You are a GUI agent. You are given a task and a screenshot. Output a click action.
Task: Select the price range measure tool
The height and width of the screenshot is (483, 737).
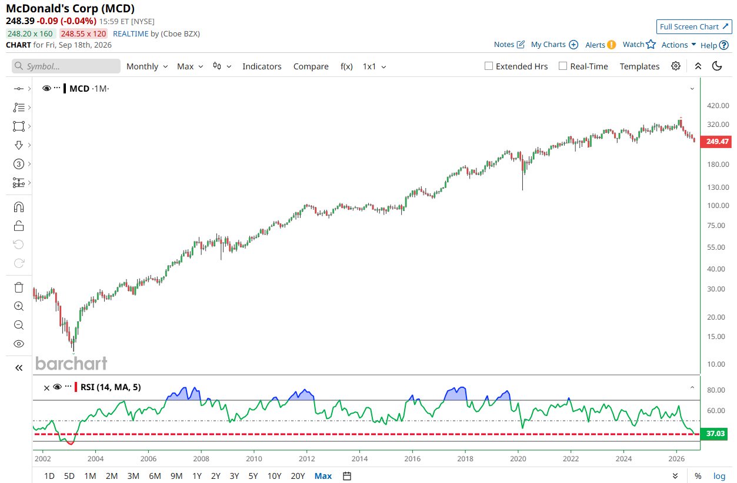pyautogui.click(x=18, y=183)
